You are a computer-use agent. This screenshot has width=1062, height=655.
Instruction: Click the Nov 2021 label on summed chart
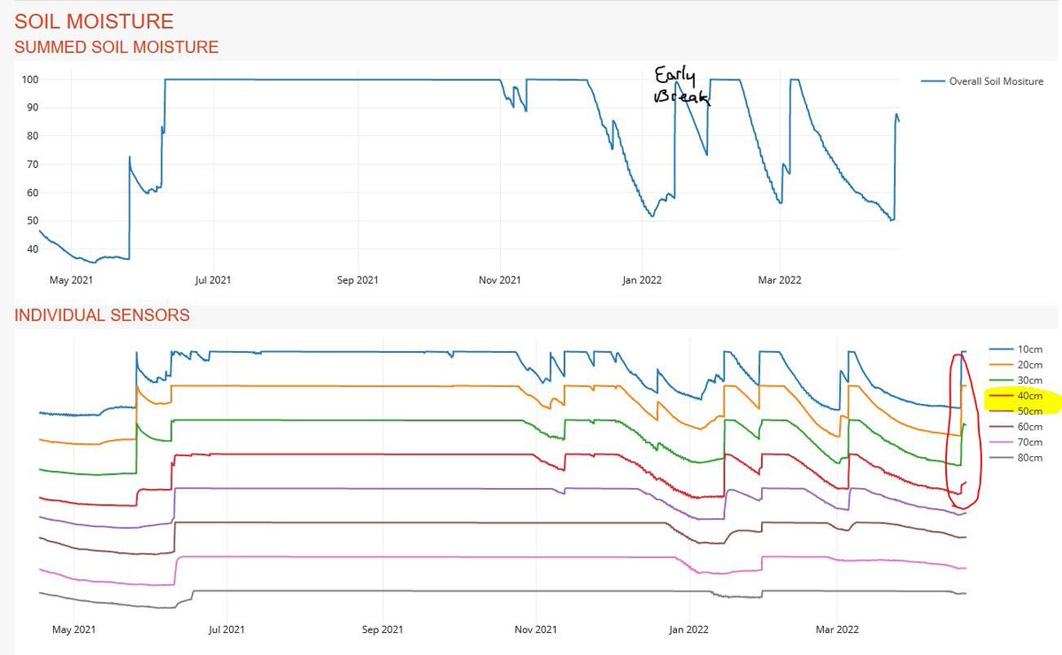499,280
